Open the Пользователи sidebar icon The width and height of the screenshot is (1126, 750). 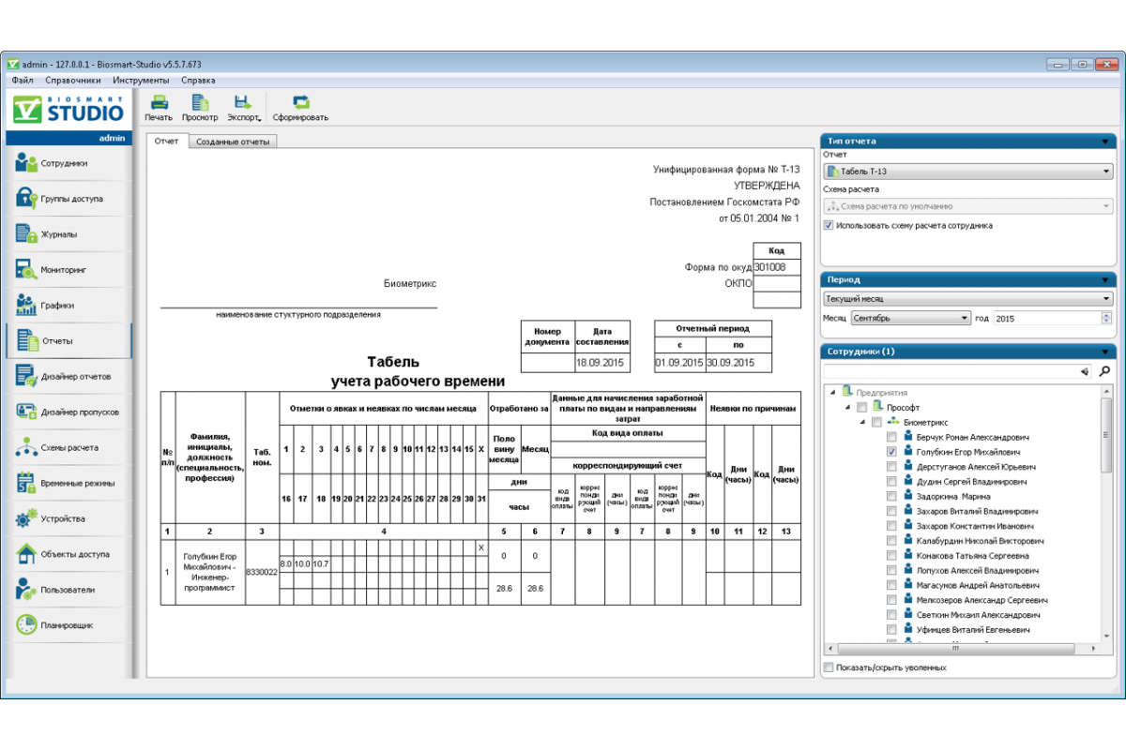point(26,591)
